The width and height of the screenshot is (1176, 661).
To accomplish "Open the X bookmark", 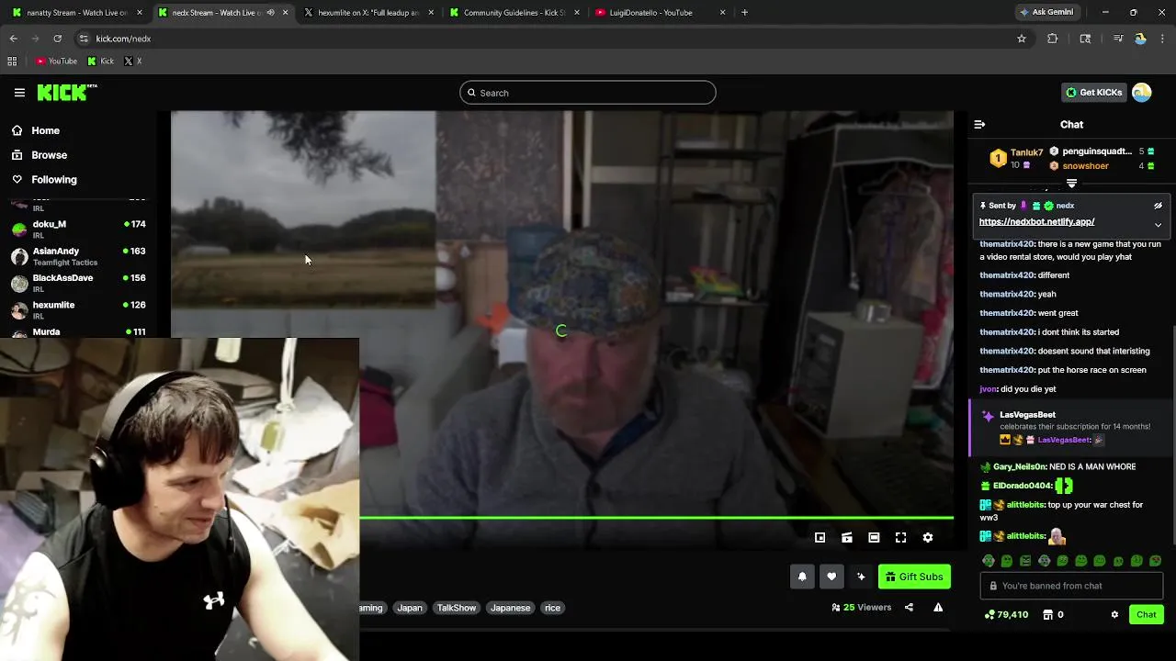I will click(x=132, y=62).
